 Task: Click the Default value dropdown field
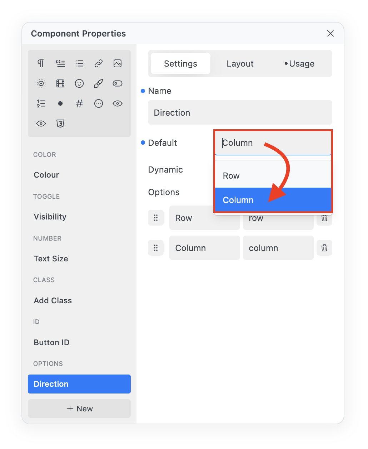[273, 143]
